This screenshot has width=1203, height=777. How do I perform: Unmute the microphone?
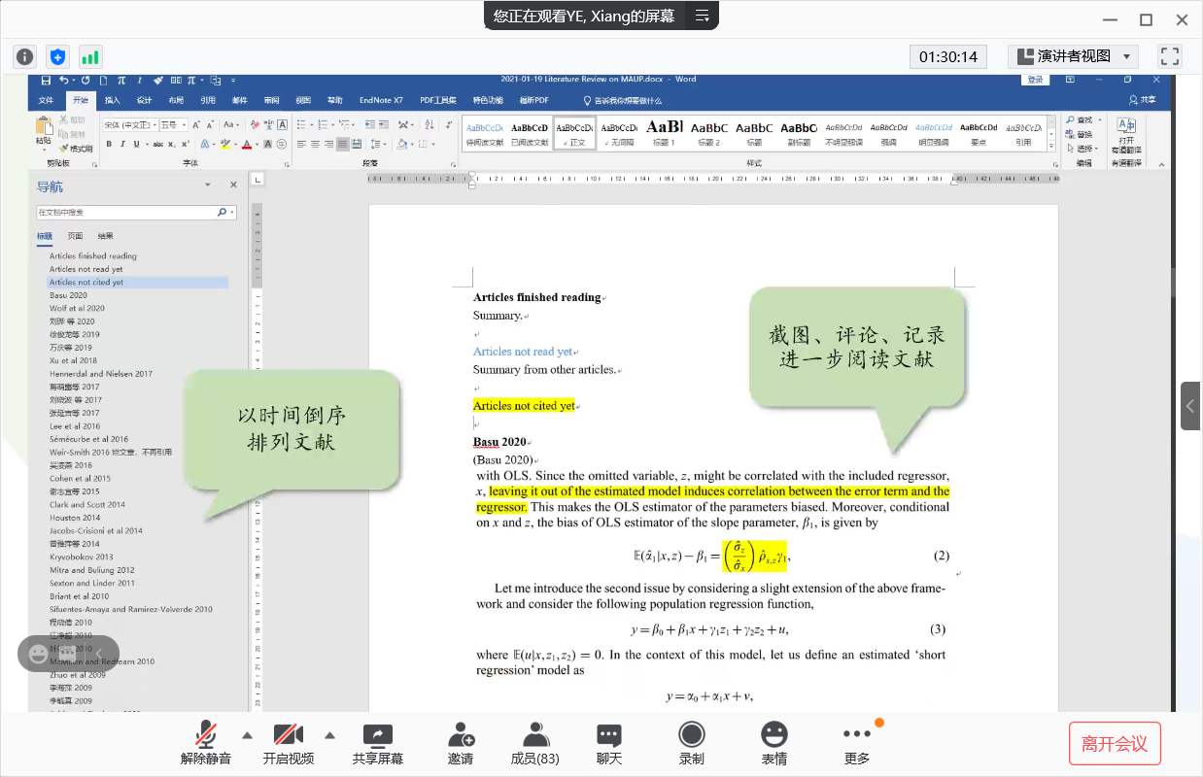[x=206, y=743]
